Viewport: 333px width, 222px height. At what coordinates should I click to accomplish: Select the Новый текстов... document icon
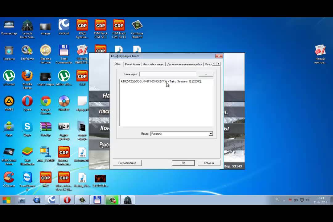point(320,54)
